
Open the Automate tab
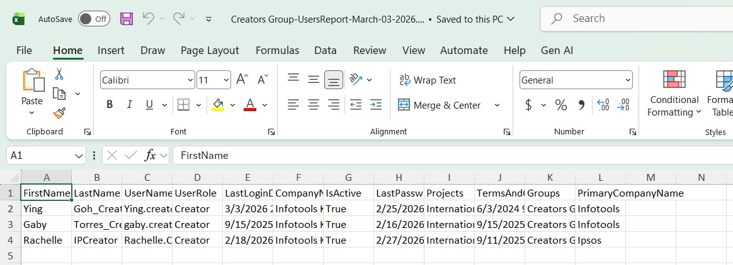[463, 50]
